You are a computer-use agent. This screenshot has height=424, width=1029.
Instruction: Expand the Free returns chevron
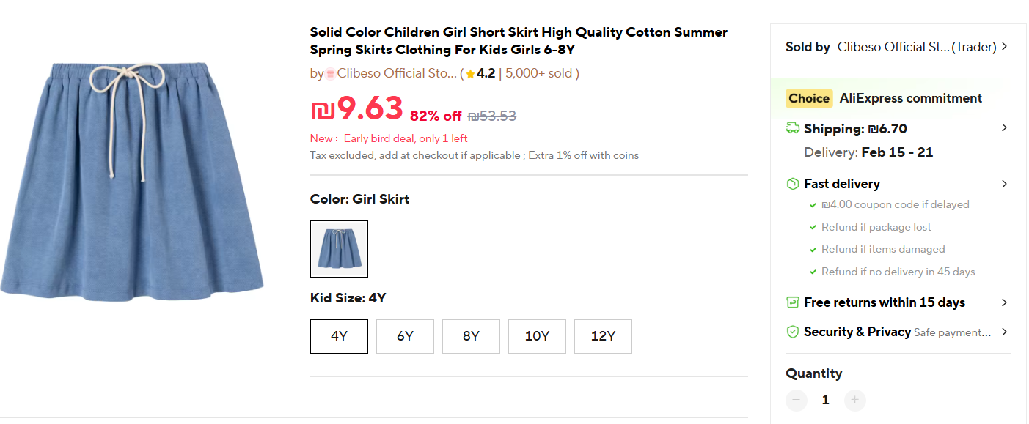pos(1004,302)
